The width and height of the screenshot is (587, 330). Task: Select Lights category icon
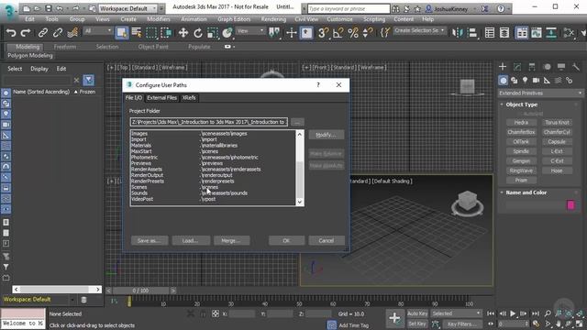coord(526,80)
